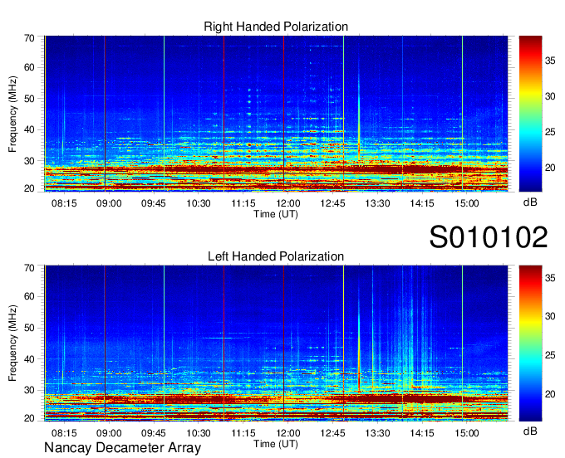Click the '13:30' tick on the left-handed plot
Image resolution: width=565 pixels, height=458 pixels.
click(377, 433)
